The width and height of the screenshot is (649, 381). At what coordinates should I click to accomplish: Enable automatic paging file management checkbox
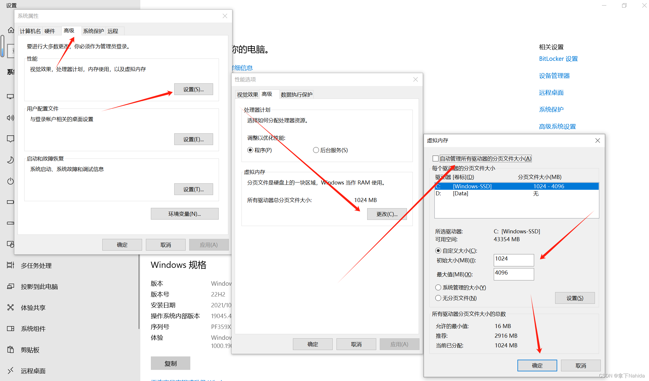(436, 158)
